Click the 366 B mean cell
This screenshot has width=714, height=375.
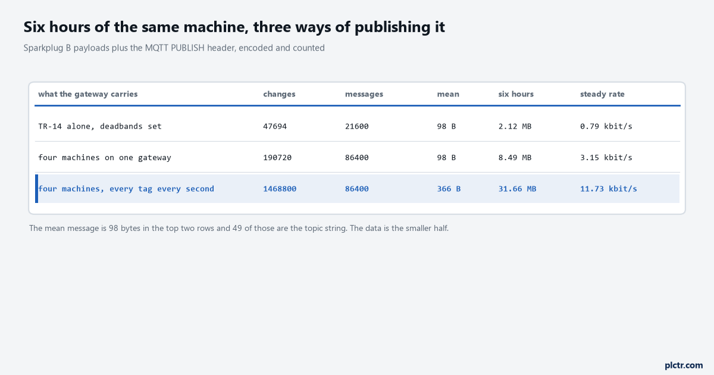point(449,189)
